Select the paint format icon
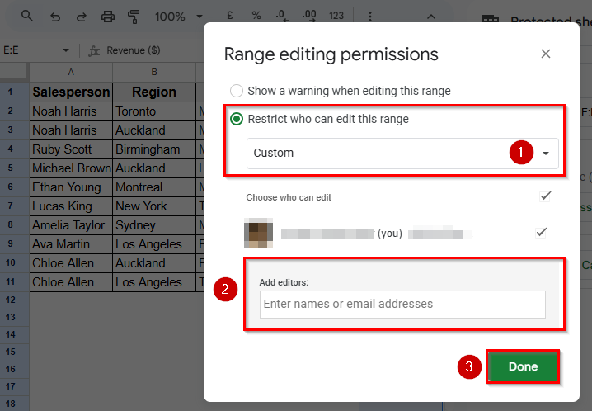592x411 pixels. [134, 17]
